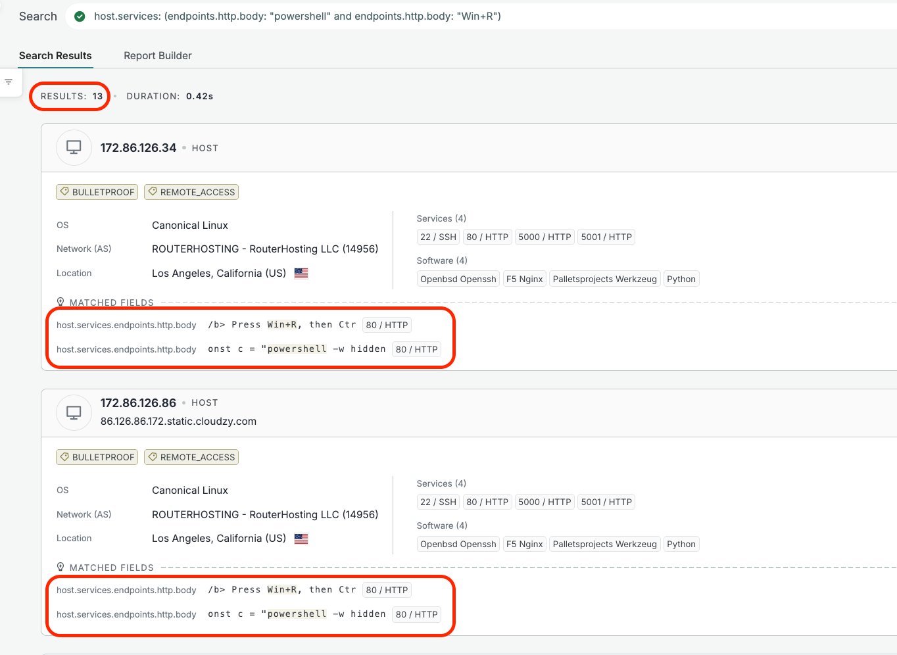Viewport: 897px width, 655px height.
Task: Click Openbsd Openssh software of 172.86.126.86
Action: (x=458, y=544)
